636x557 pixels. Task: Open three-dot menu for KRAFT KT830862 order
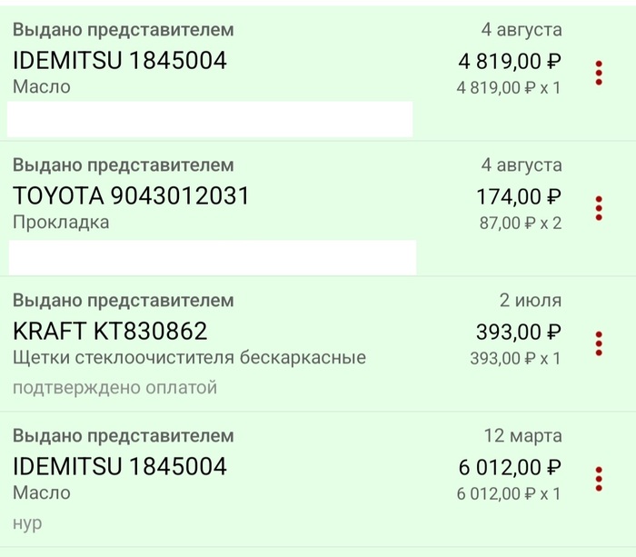pyautogui.click(x=599, y=343)
